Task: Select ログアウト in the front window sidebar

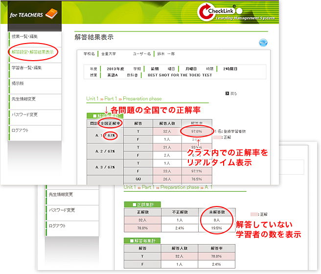Action: pyautogui.click(x=35, y=133)
